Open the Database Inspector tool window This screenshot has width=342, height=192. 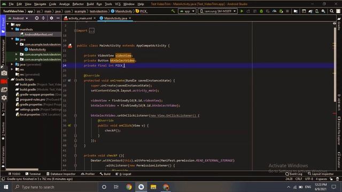(x=61, y=174)
